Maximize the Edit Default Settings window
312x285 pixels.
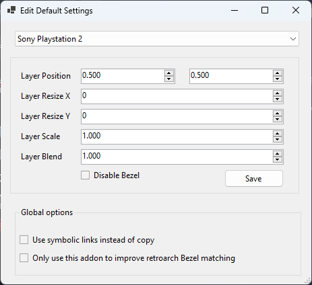pos(265,10)
